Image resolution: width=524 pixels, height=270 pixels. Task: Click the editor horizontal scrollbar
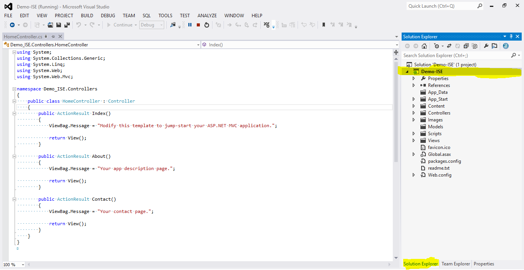(x=209, y=265)
